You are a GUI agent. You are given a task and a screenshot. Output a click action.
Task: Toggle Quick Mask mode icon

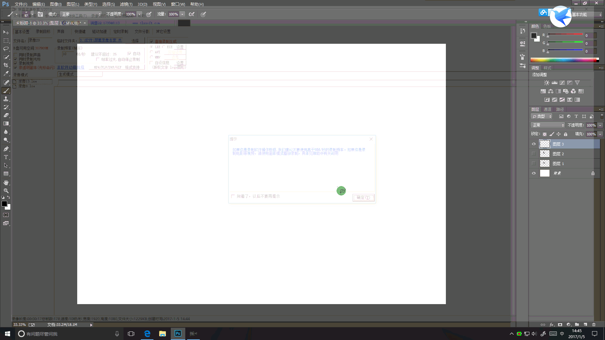(6, 215)
